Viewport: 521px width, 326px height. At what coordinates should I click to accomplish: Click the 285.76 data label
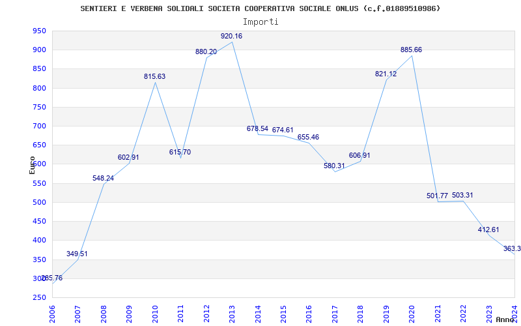pyautogui.click(x=51, y=278)
